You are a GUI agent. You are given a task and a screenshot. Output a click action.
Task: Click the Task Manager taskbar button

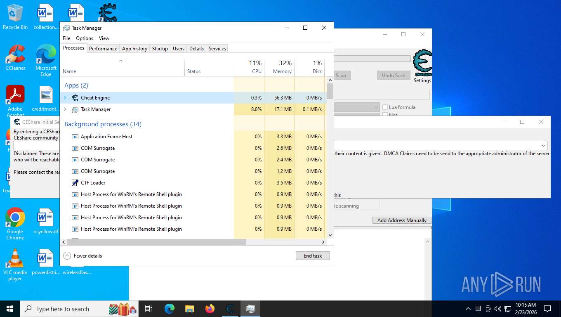coord(250,309)
